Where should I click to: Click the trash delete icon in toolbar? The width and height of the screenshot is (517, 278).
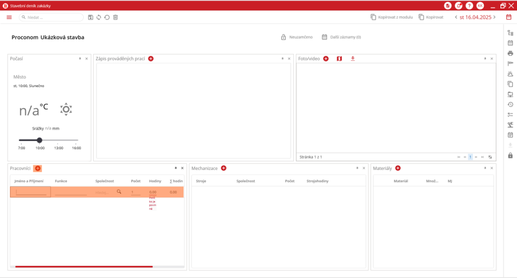(115, 17)
